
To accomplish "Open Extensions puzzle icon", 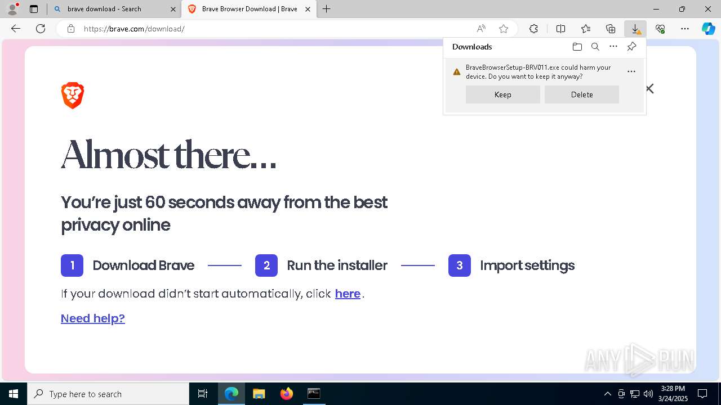I will (533, 29).
